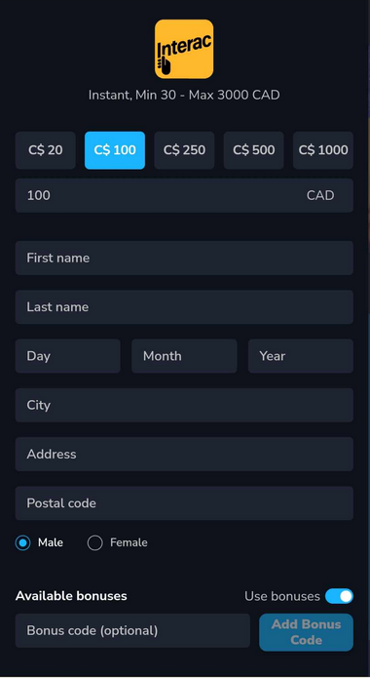Select the Male radio button

coord(23,542)
